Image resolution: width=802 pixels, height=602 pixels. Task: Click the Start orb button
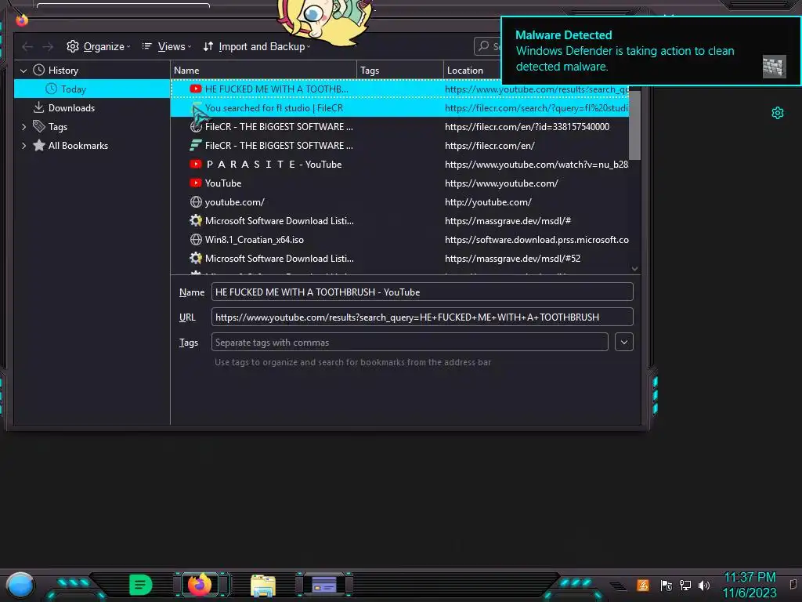click(20, 585)
